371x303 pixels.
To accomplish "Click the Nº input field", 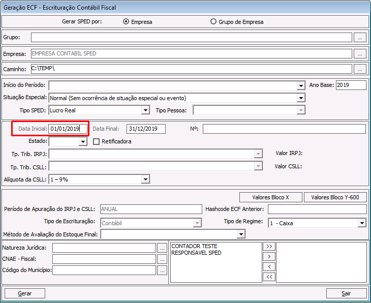I will (x=284, y=129).
